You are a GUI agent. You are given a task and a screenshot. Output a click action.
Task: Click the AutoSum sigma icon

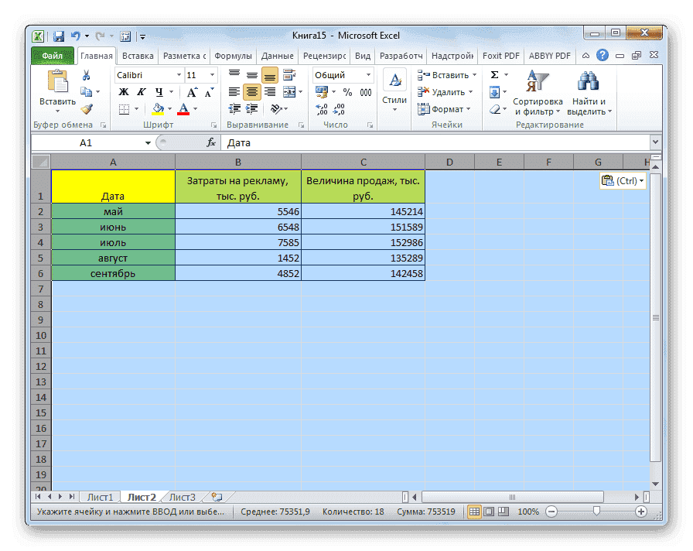pos(495,74)
